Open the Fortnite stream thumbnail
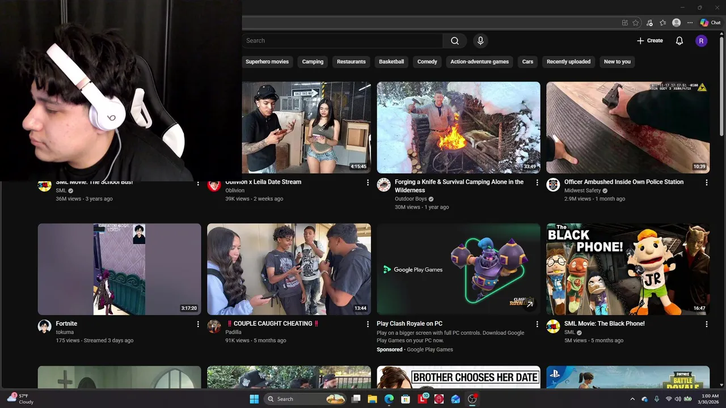The image size is (726, 408). [119, 269]
